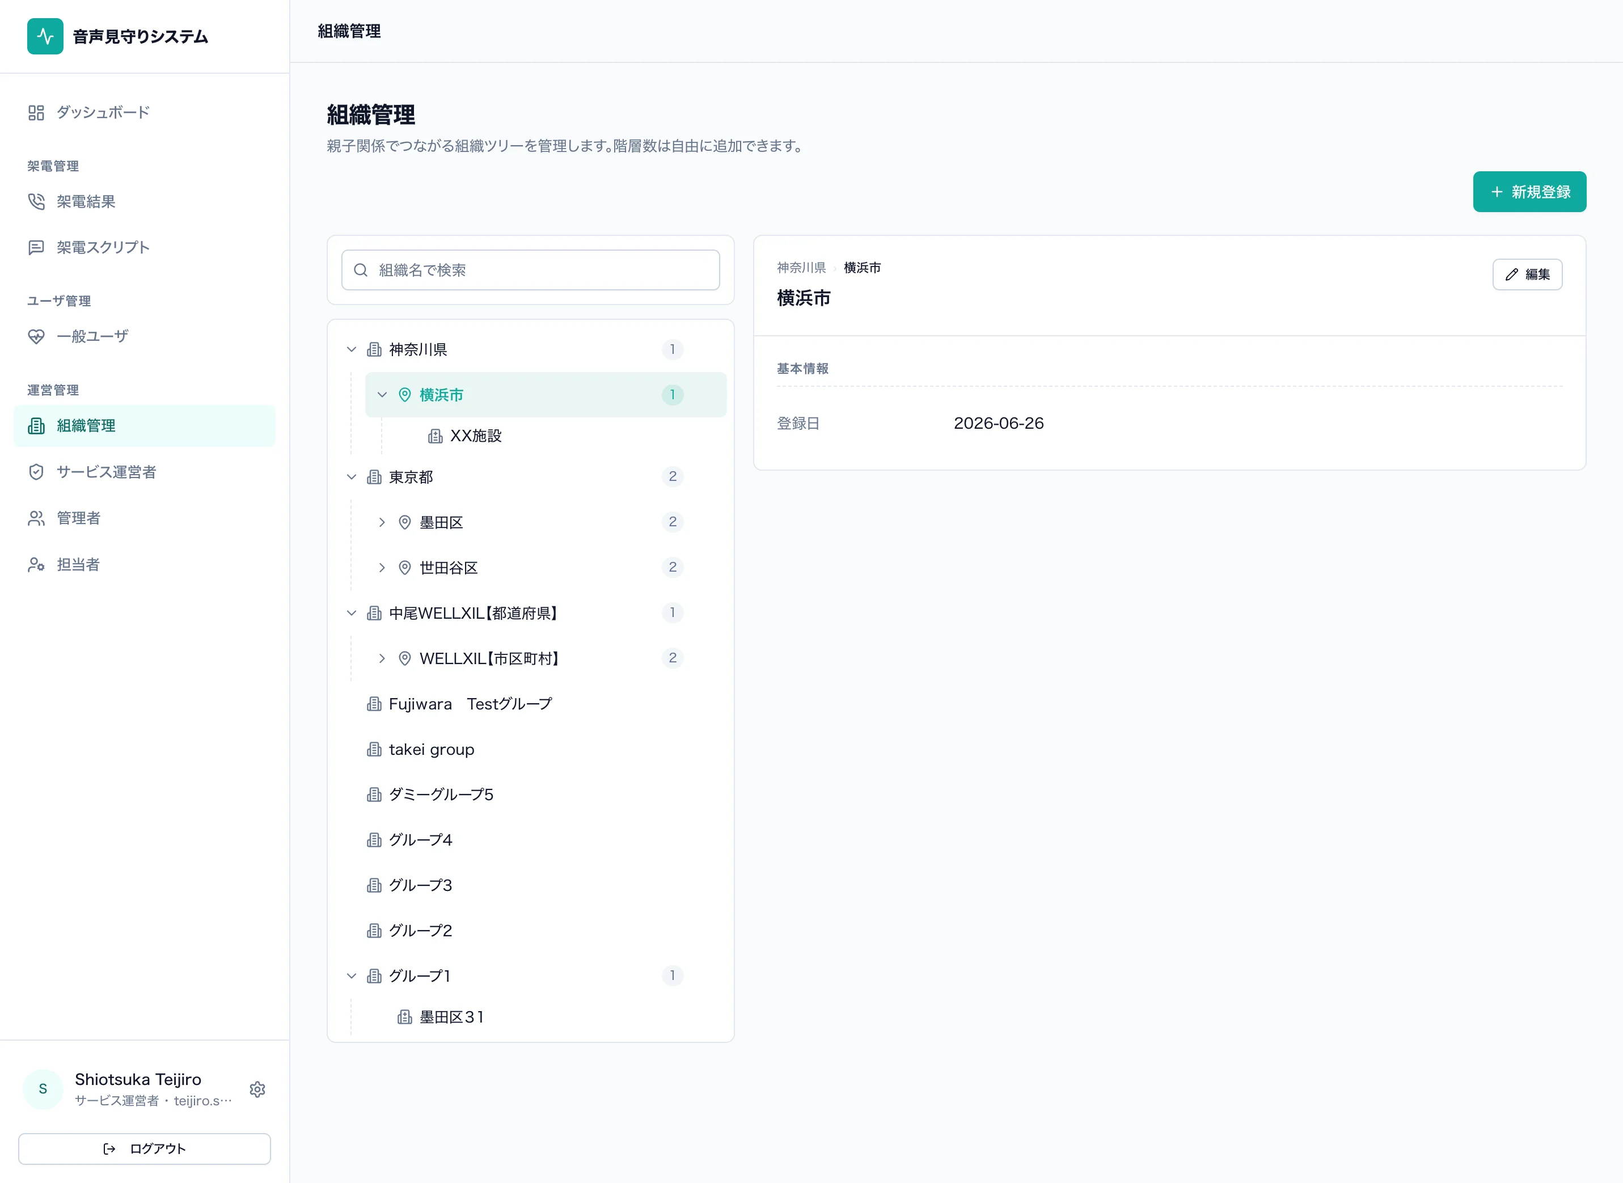Screen dimensions: 1623x1183
Task: Click the heart pulse icon for 一般ユーザ
Action: click(36, 336)
